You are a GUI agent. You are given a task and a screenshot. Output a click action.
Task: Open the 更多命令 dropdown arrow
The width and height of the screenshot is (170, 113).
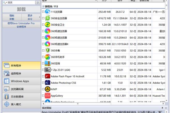pyautogui.click(x=40, y=17)
